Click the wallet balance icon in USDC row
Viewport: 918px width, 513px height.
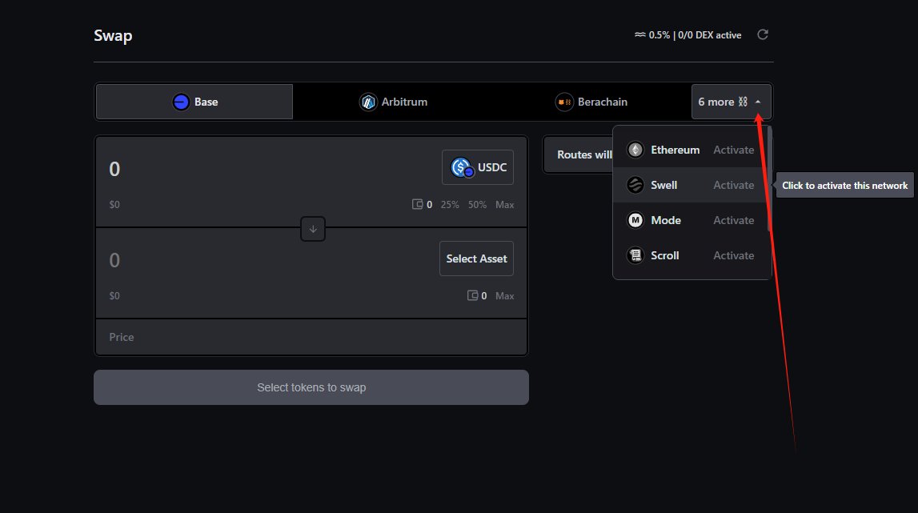[x=418, y=204]
